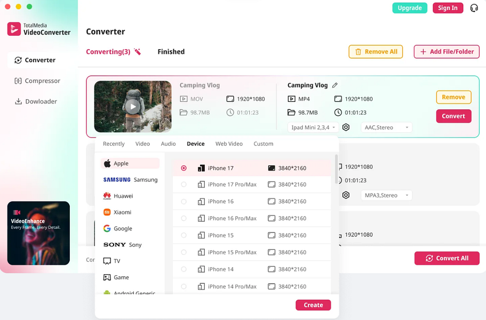The image size is (486, 320).
Task: Click the device list scrollbar
Action: [x=336, y=169]
